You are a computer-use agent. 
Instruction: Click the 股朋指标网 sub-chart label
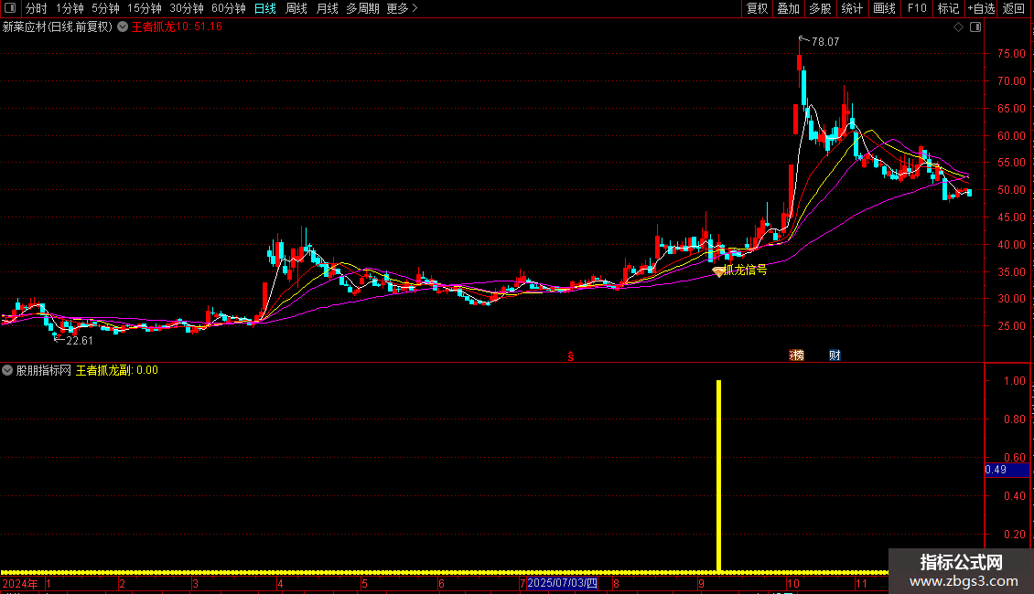pyautogui.click(x=44, y=370)
